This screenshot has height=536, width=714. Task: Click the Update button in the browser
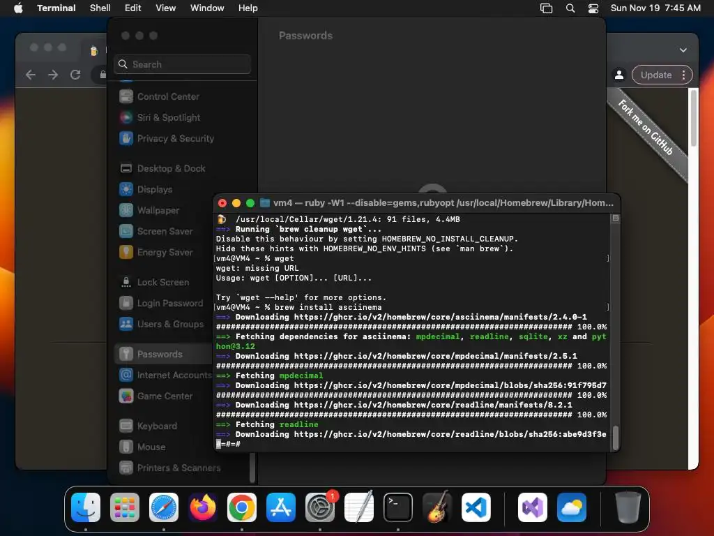point(656,75)
